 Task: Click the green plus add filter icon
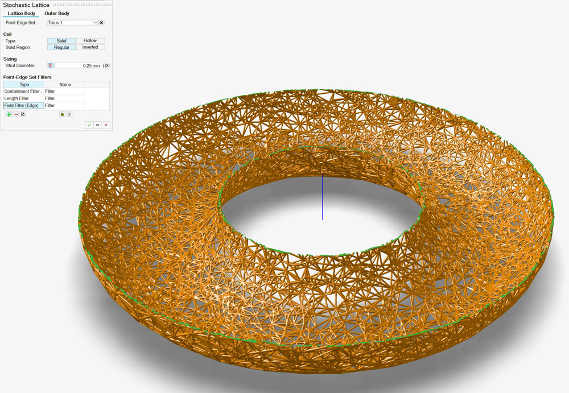tap(9, 114)
